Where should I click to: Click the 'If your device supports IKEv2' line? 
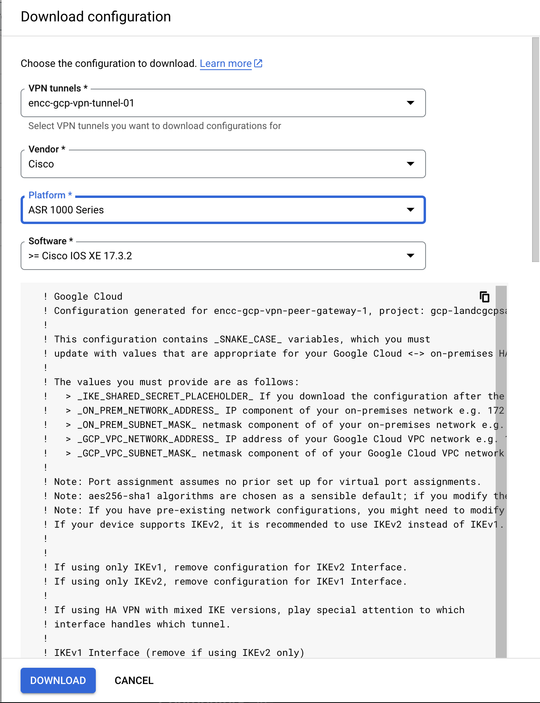274,524
